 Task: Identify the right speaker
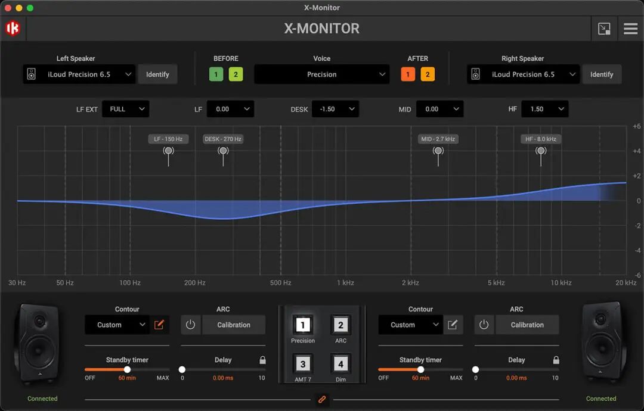coord(602,74)
